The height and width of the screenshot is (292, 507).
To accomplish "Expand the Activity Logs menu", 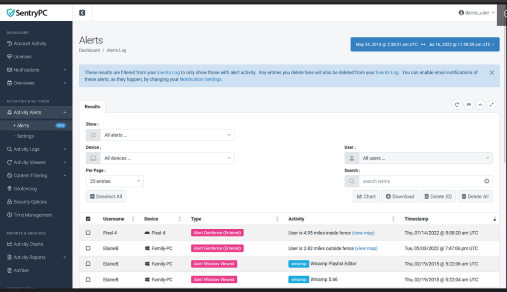I will (x=36, y=149).
